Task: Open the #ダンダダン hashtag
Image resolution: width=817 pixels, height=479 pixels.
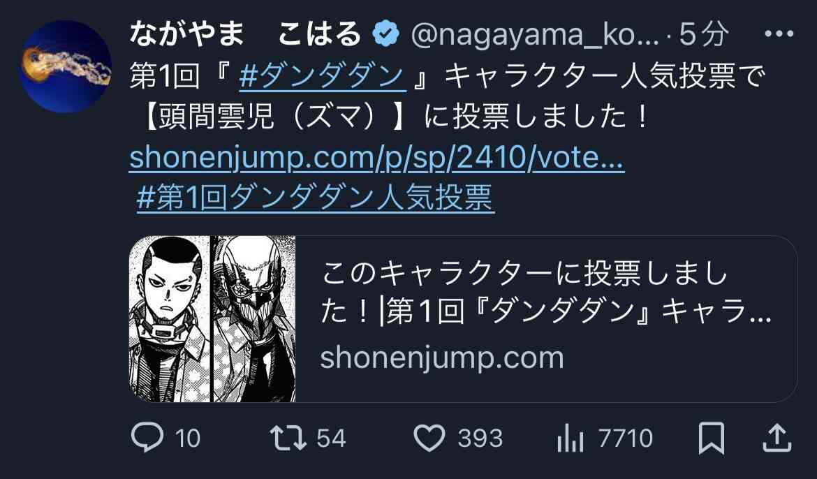Action: point(323,76)
